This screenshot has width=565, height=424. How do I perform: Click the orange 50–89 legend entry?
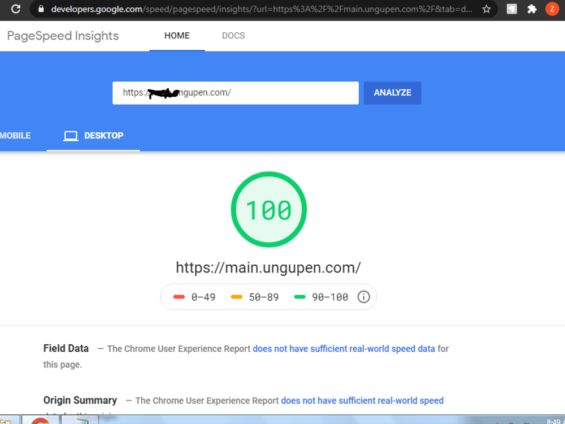(x=255, y=297)
